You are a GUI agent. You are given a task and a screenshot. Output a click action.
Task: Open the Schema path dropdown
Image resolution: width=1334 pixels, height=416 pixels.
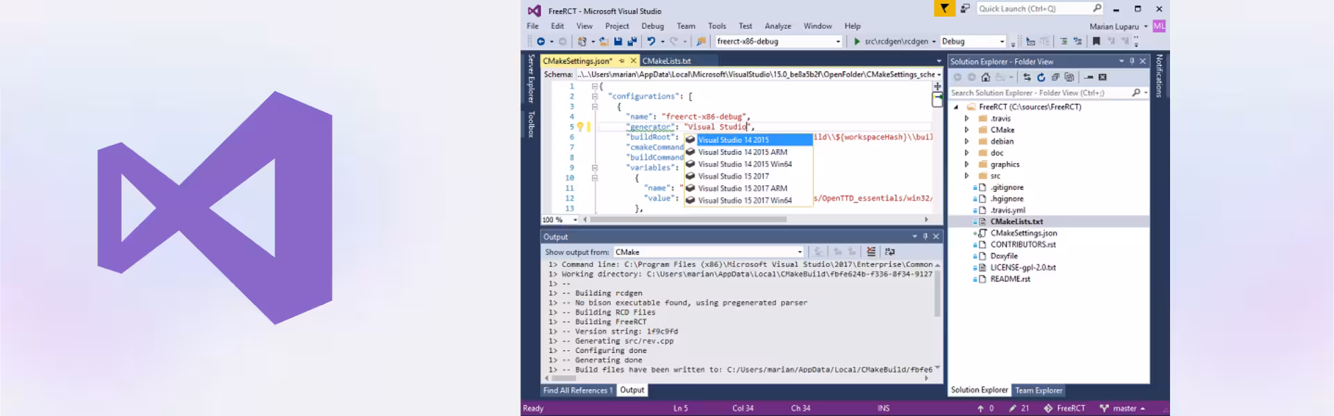pyautogui.click(x=939, y=74)
